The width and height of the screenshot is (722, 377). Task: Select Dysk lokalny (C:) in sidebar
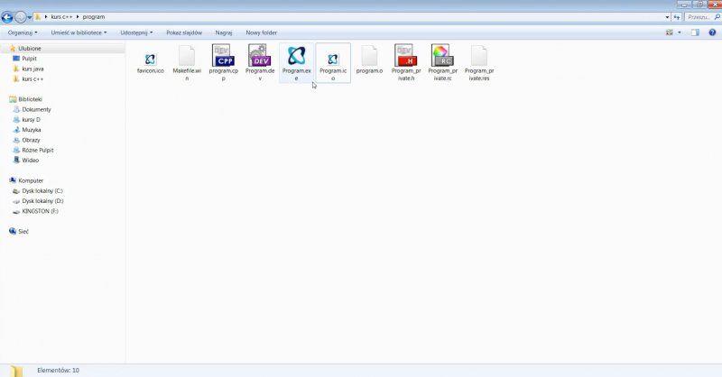click(x=42, y=191)
